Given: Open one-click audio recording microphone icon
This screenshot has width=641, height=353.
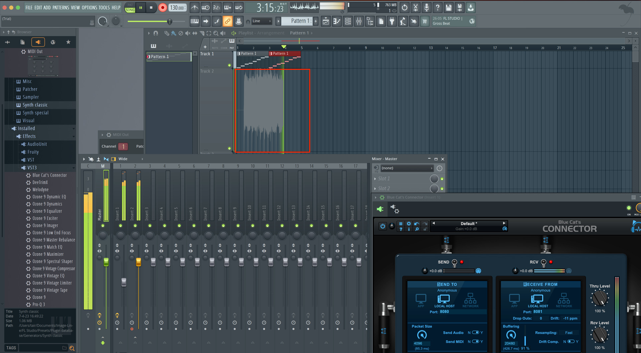Looking at the screenshot, I should [x=427, y=7].
